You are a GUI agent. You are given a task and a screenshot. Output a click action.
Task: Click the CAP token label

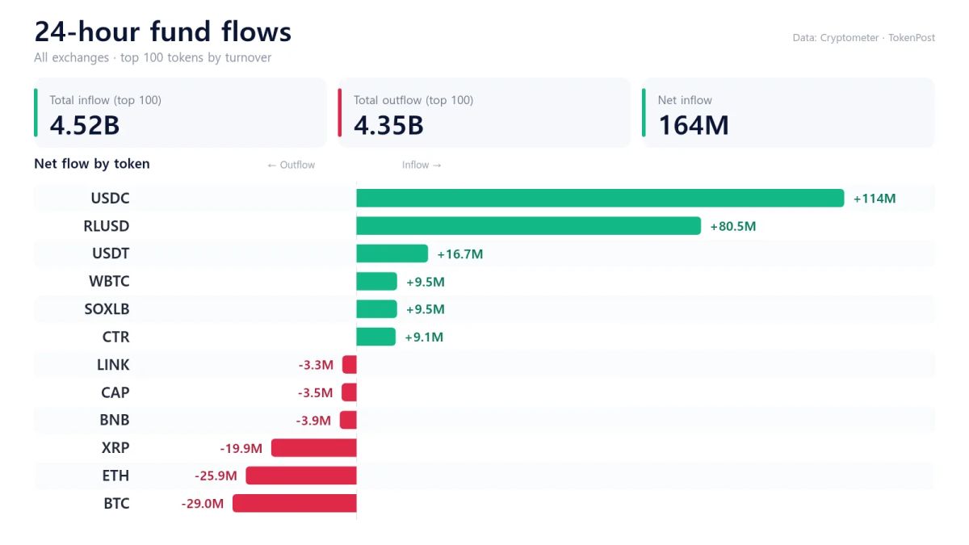coord(115,392)
